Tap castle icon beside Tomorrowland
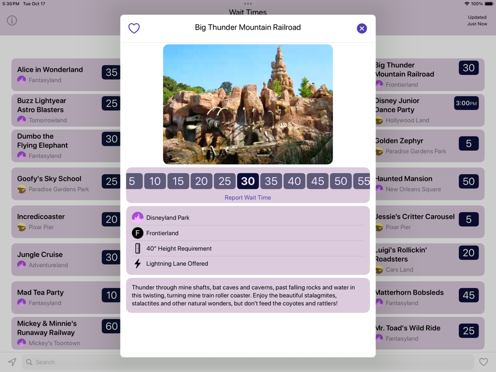 click(x=21, y=120)
